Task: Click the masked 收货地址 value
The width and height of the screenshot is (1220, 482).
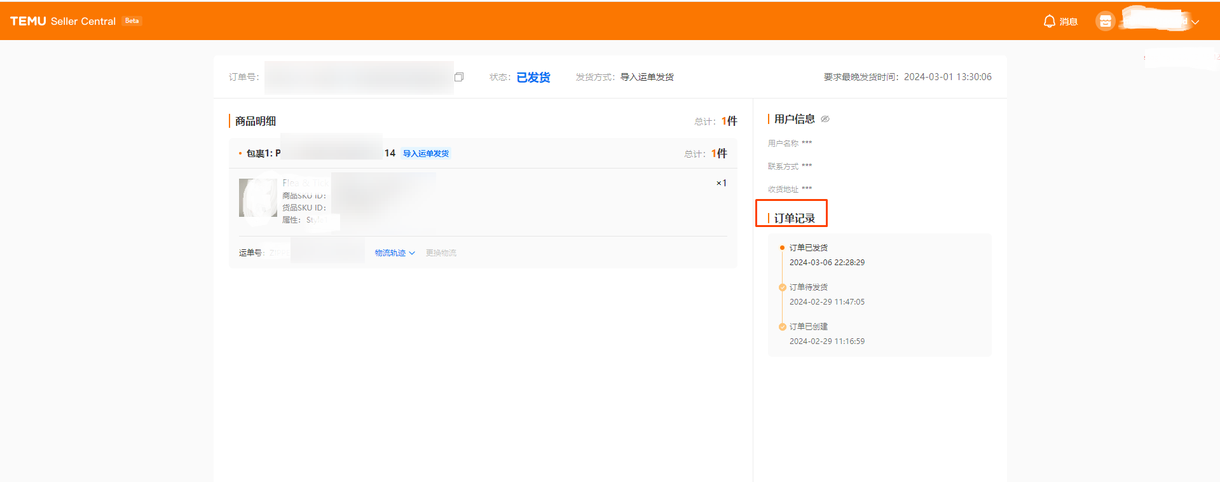Action: click(x=807, y=189)
